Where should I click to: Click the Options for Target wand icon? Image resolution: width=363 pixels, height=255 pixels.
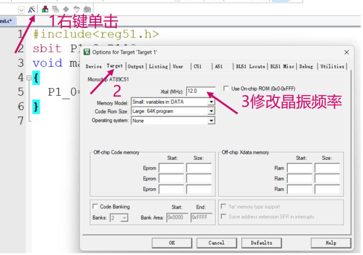tap(32, 10)
